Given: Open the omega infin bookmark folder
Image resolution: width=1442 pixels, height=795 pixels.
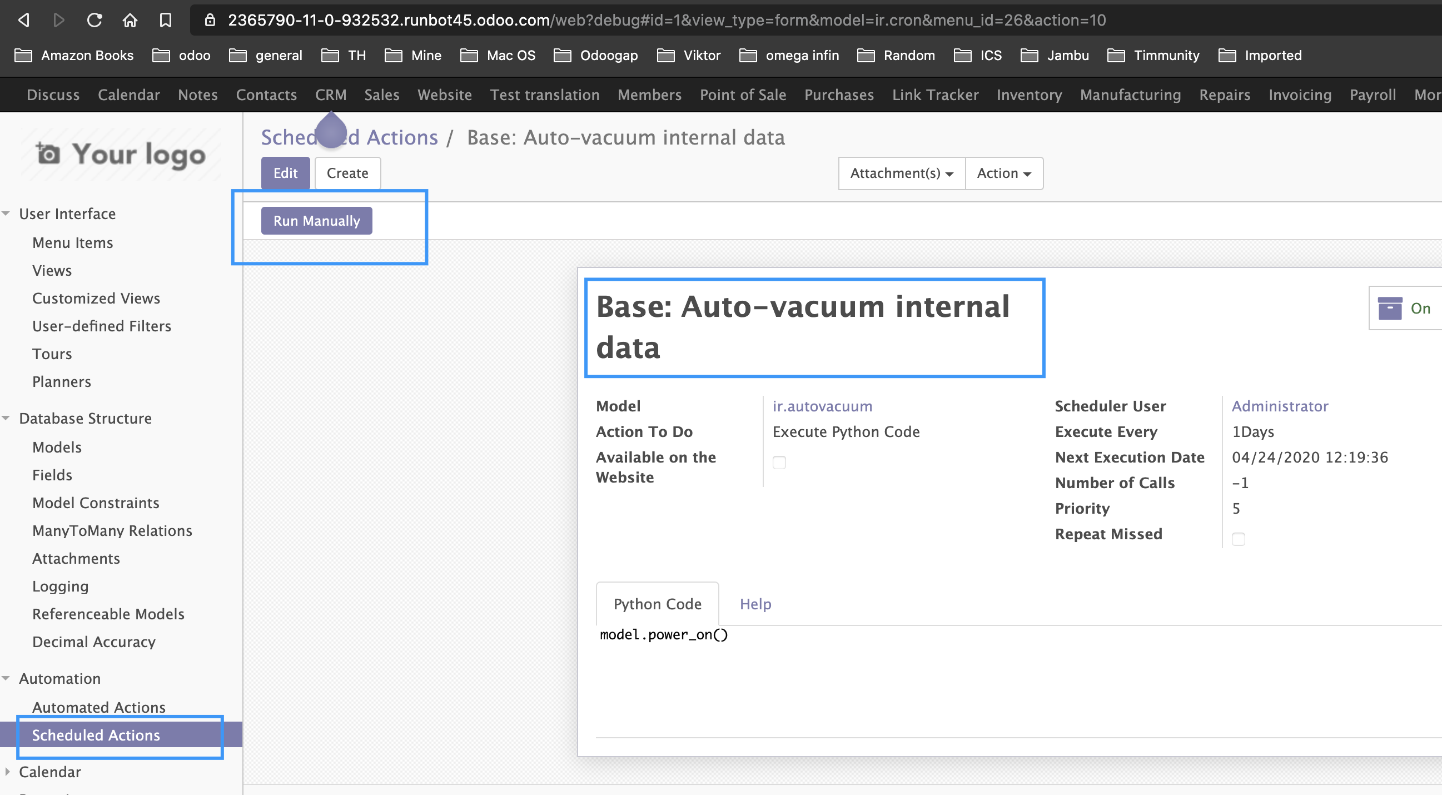Looking at the screenshot, I should (789, 56).
